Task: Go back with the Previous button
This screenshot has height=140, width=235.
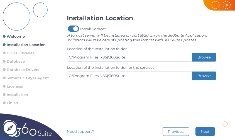Action: (x=176, y=131)
